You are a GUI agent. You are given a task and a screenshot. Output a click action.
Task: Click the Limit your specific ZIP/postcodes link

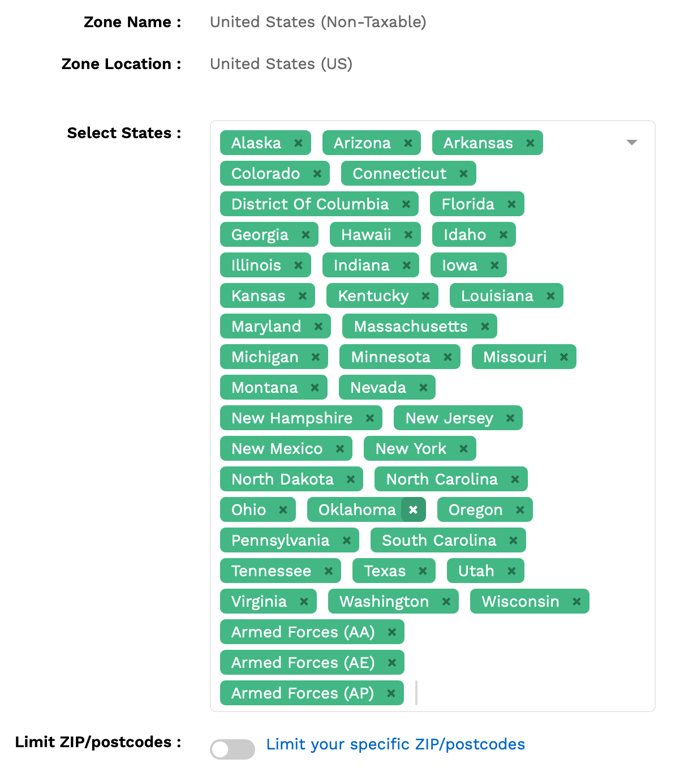(395, 744)
